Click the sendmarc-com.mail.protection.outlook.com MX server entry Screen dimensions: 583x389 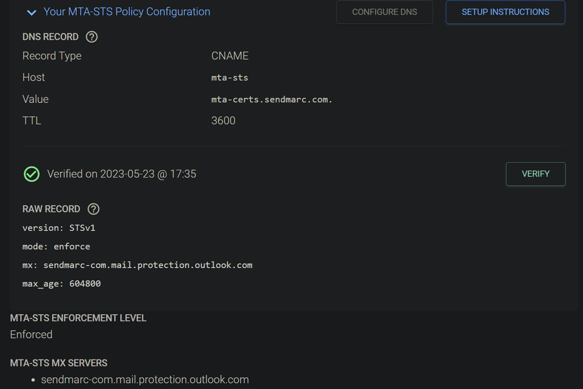[145, 379]
